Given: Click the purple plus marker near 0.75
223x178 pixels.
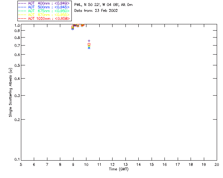Looking at the screenshot, I should 89,41.
